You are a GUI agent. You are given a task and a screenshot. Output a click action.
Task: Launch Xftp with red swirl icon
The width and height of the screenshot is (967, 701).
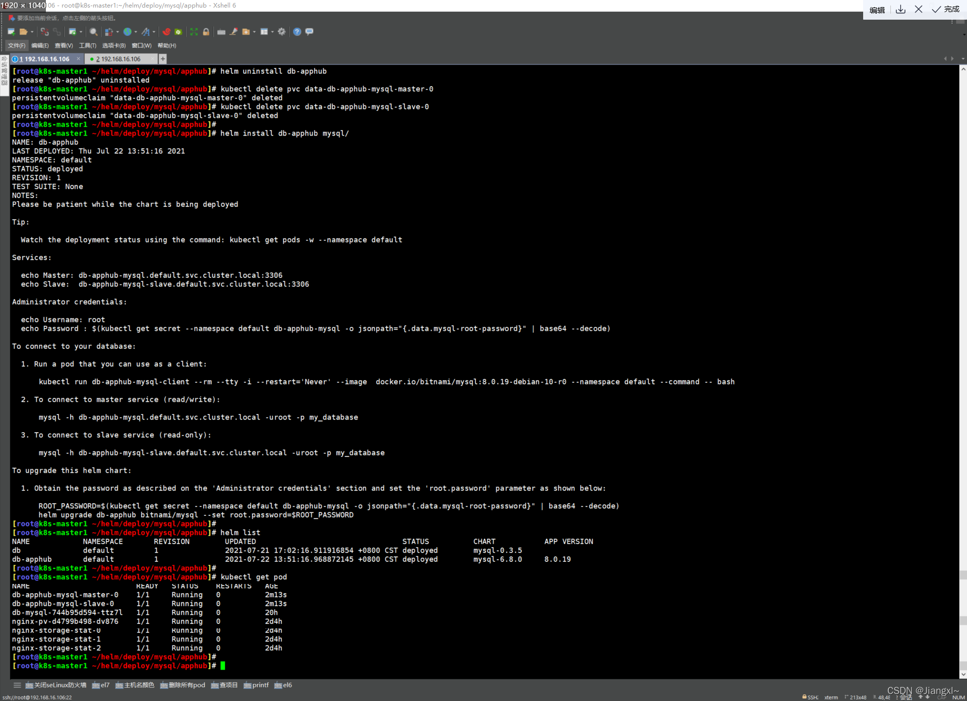tap(166, 32)
